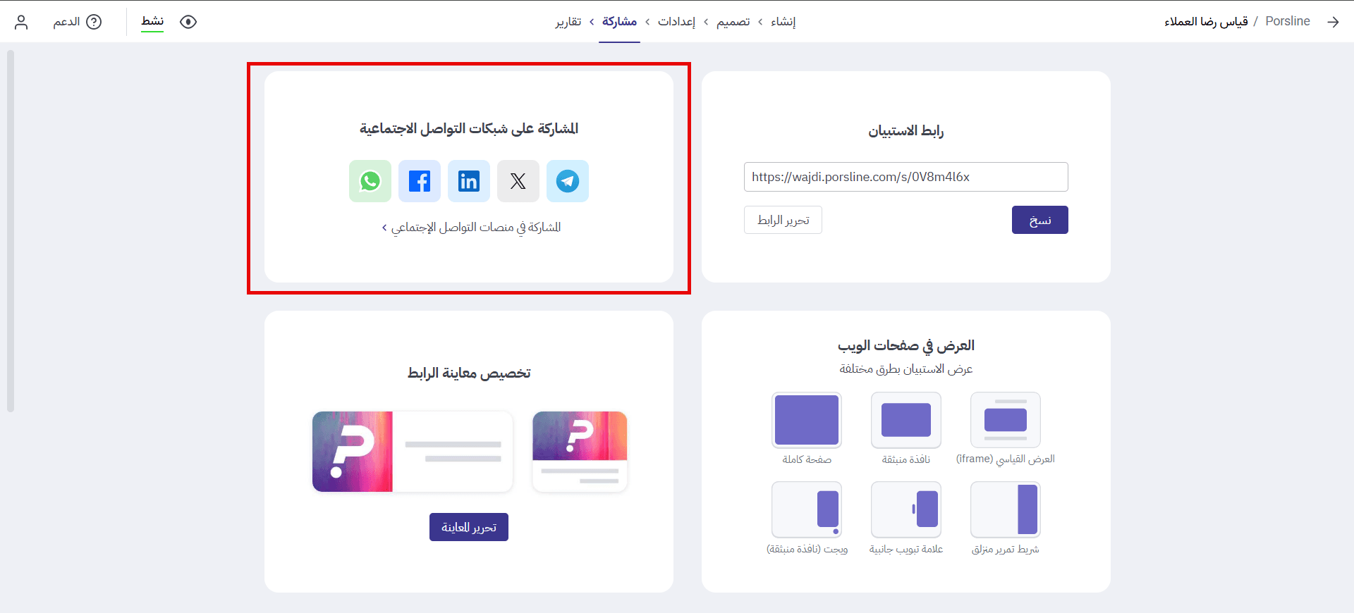Click the قياس رضا العملاء survey title
The width and height of the screenshot is (1354, 613).
tap(1206, 21)
